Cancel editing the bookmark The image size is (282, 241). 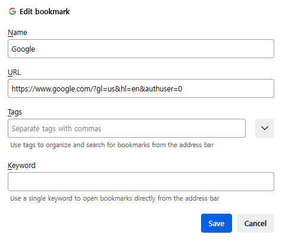[255, 223]
